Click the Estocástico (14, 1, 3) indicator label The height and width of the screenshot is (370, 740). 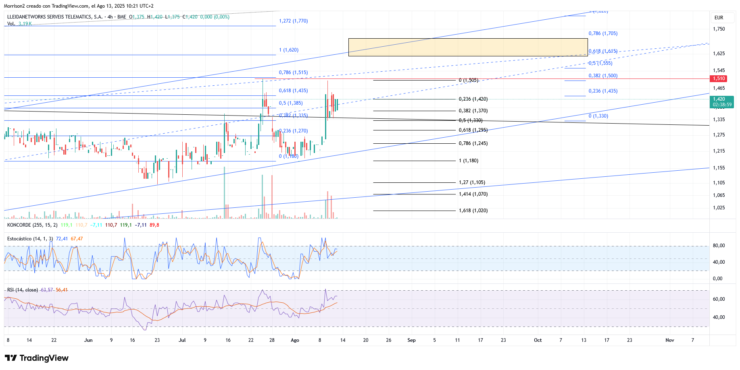30,239
